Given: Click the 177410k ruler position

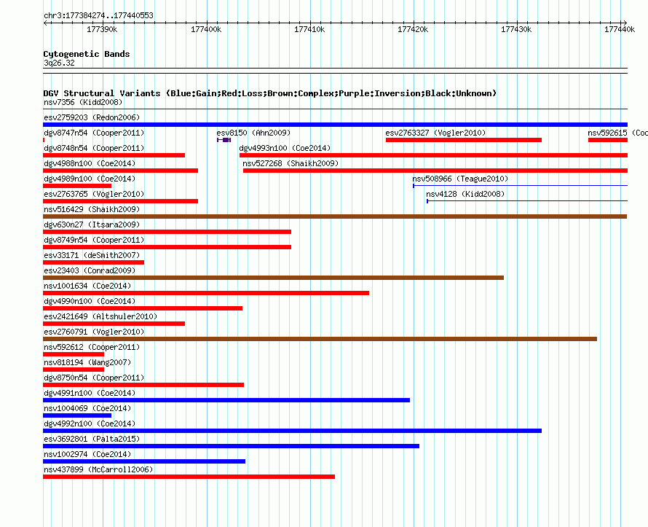Looking at the screenshot, I should 309,29.
